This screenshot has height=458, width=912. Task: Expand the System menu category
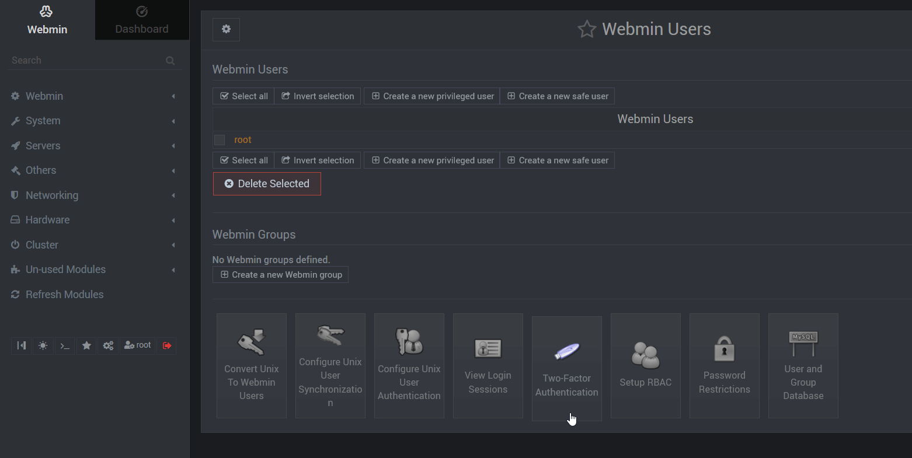coord(93,121)
